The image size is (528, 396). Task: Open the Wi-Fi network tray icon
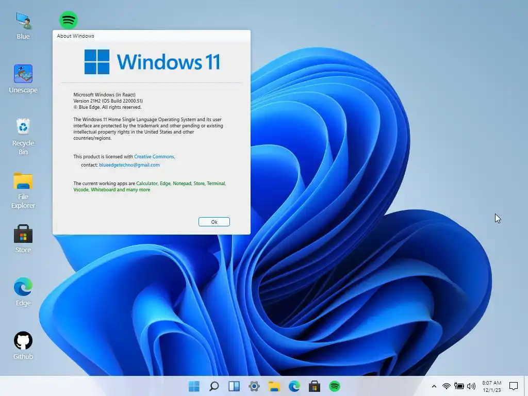coord(447,386)
